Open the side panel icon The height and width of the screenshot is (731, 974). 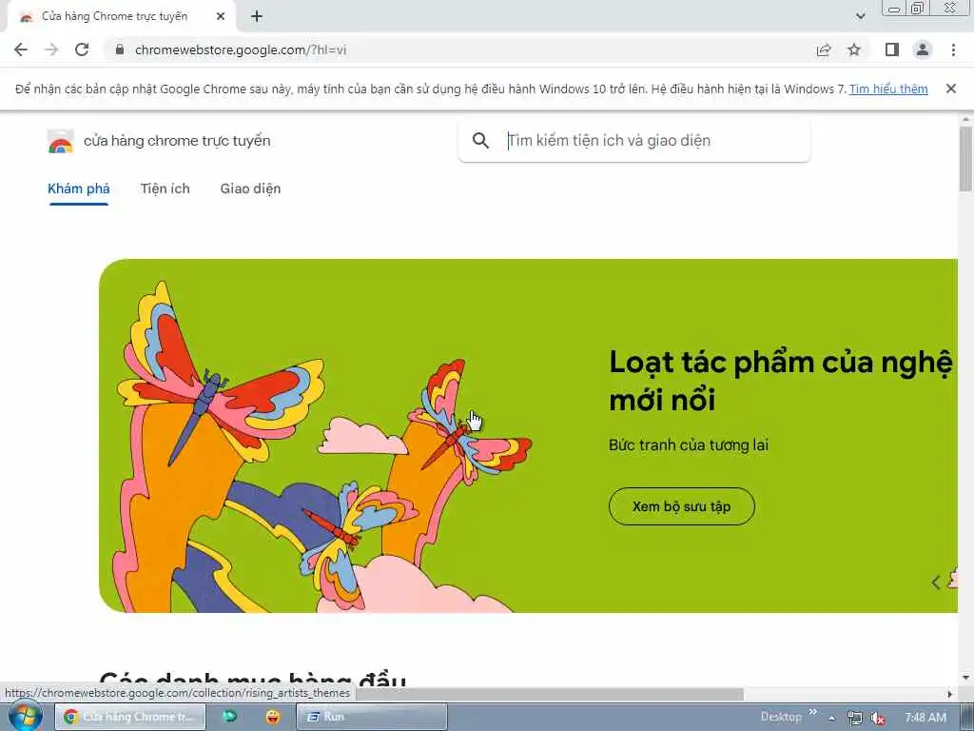point(892,49)
